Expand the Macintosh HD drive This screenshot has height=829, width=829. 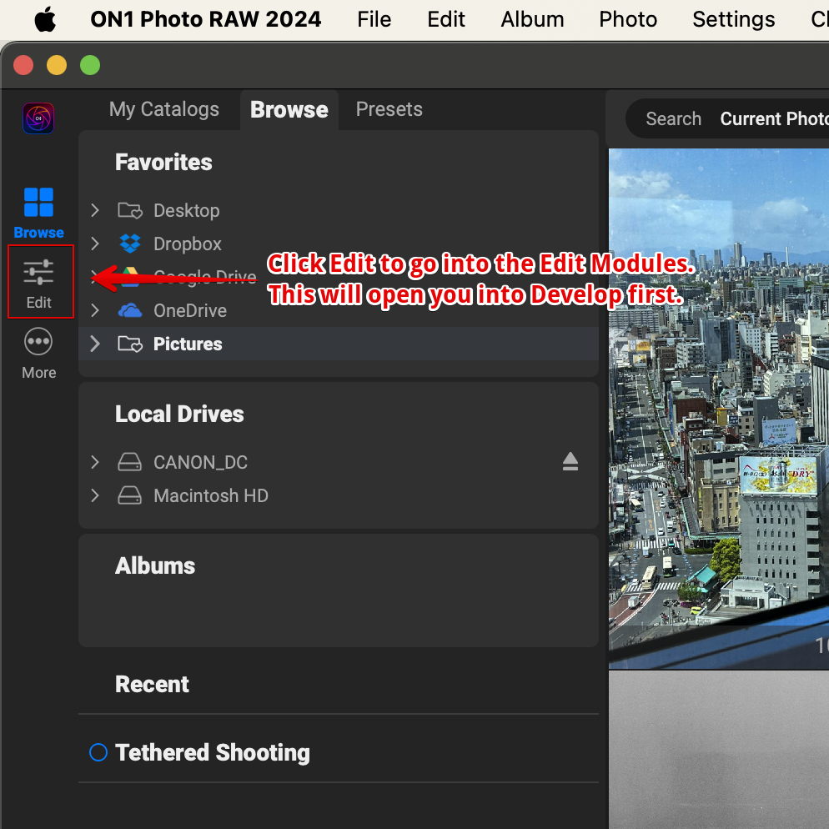(95, 495)
